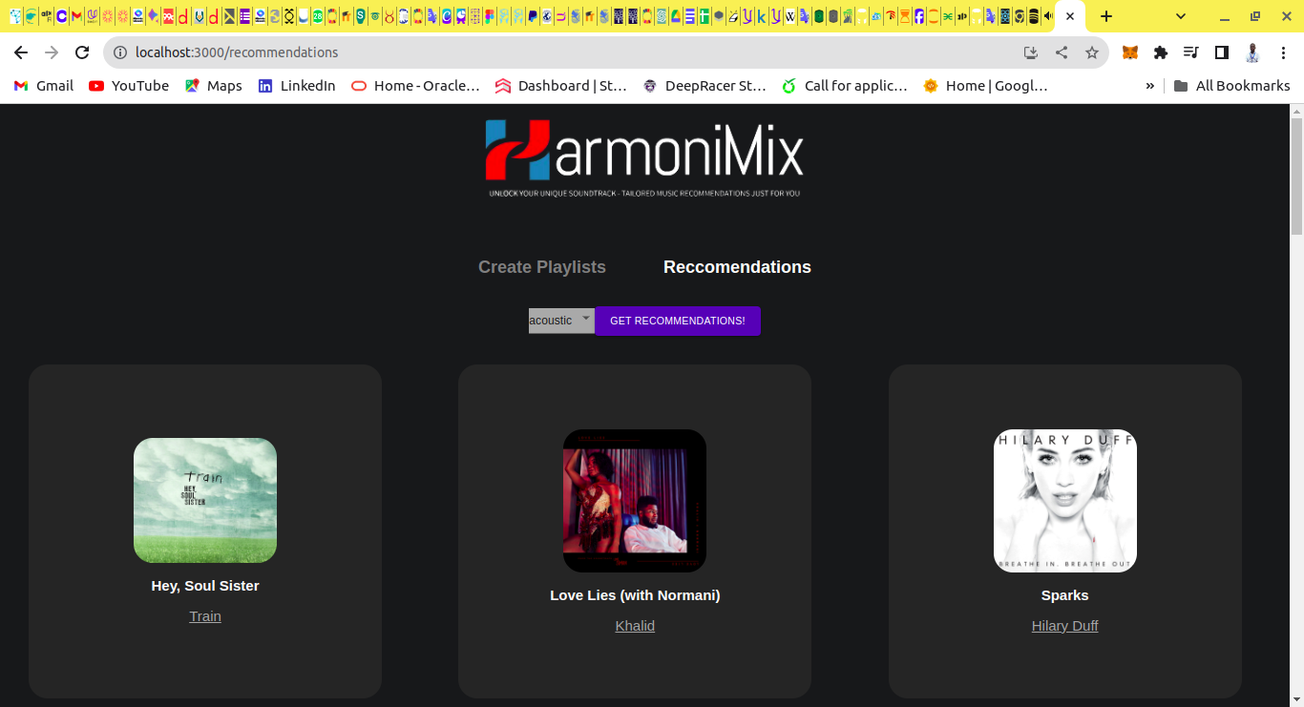Click the scrollbar up arrow
Screen dimensions: 1304x707
click(1296, 111)
